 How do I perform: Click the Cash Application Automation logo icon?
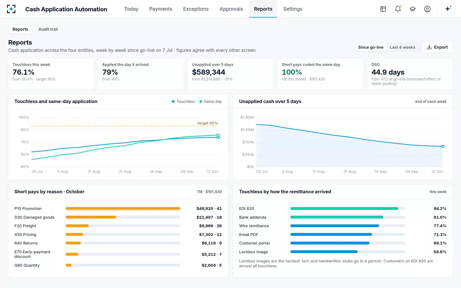(x=11, y=9)
